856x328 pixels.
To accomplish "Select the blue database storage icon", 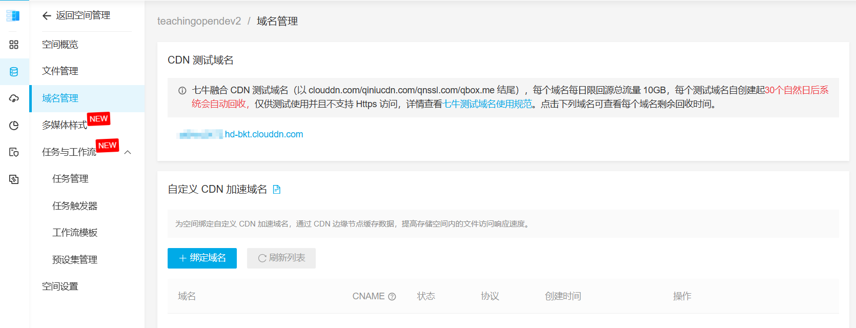I will pyautogui.click(x=14, y=72).
